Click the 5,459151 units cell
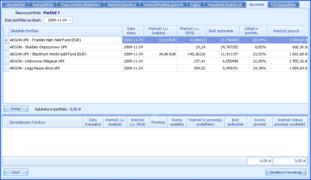311x180 pixels. (223, 68)
